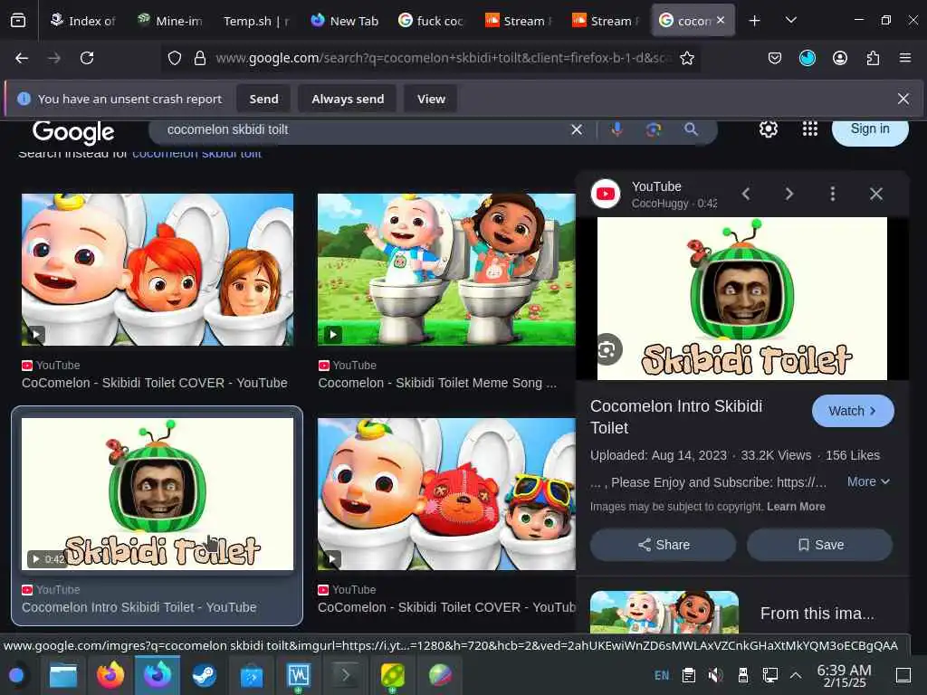
Task: Start voice search with the microphone
Action: pos(616,129)
